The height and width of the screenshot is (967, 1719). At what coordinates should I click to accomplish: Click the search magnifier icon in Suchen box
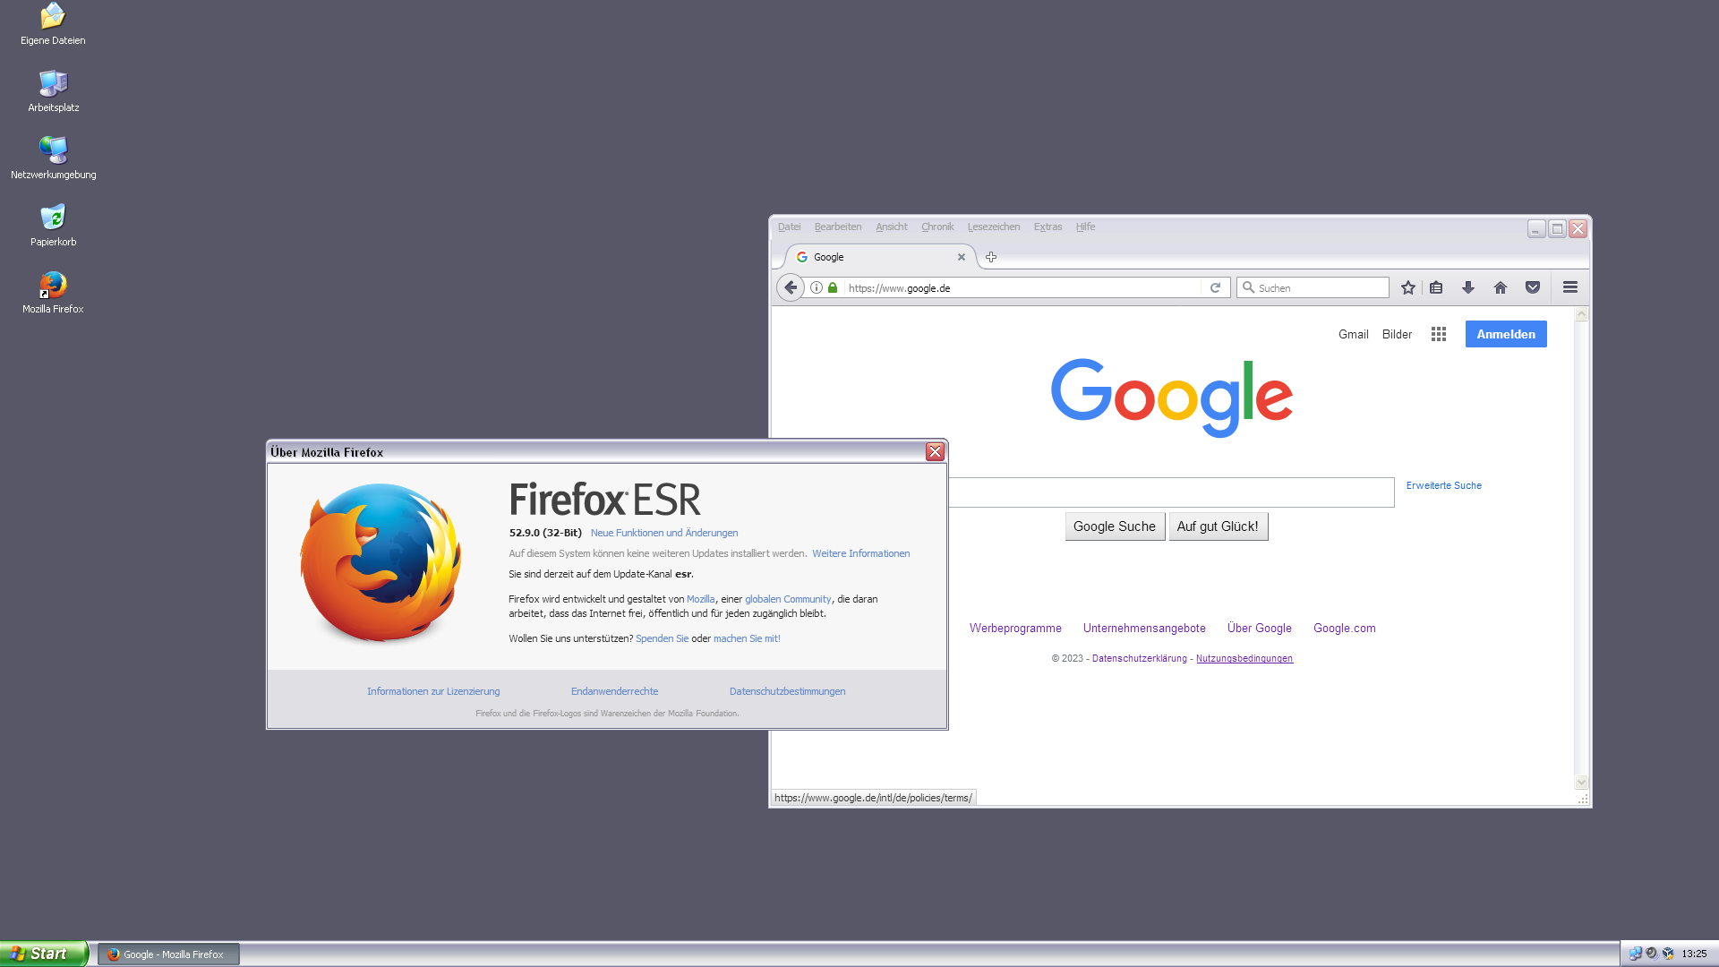point(1248,287)
